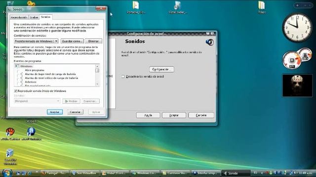Open the VistaLoader desktop icon

click(178, 7)
